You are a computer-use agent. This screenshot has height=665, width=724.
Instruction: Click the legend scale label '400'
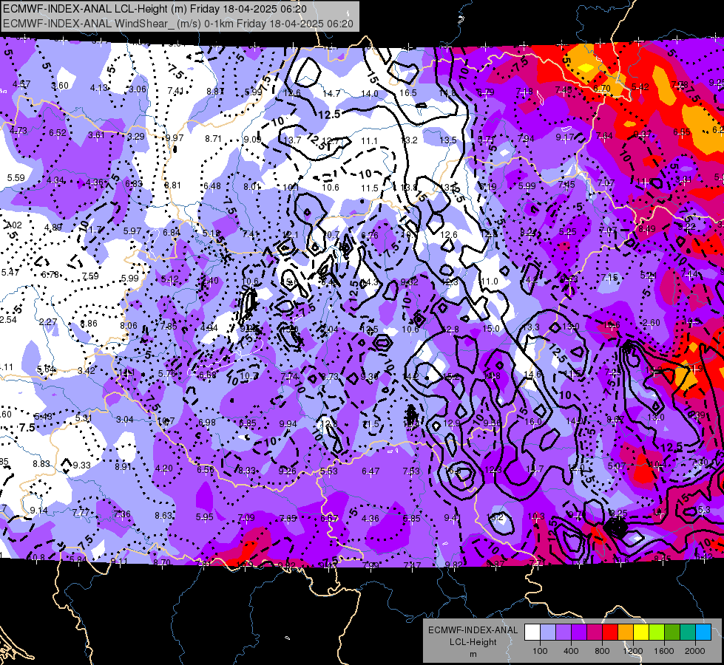[571, 651]
